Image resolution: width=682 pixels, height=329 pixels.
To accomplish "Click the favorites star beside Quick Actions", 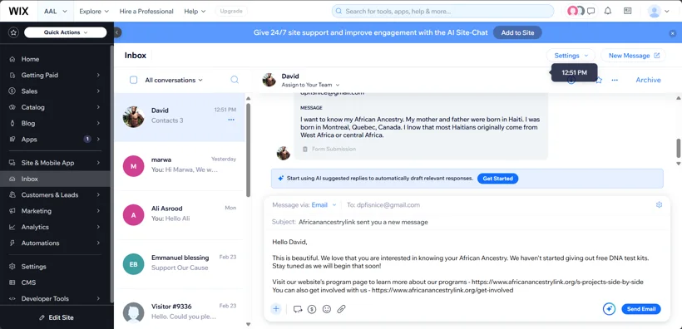I will click(14, 32).
